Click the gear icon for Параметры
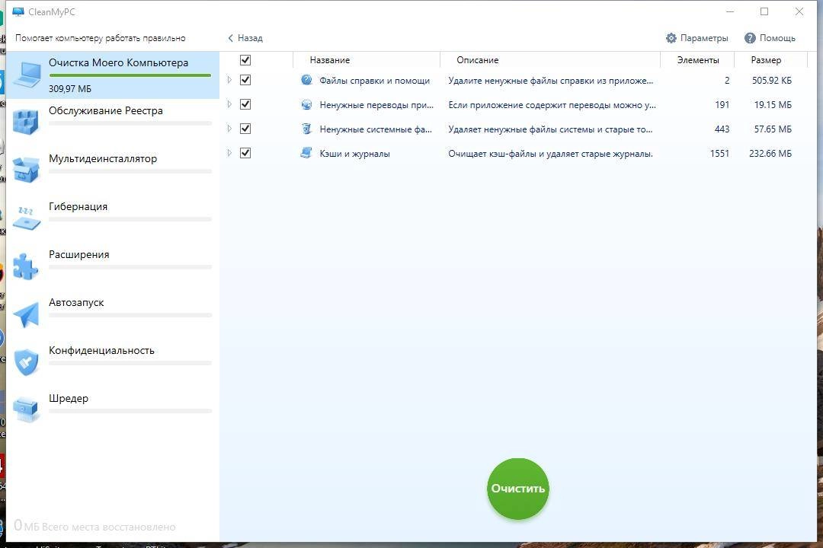Viewport: 823px width, 548px height. (x=671, y=38)
